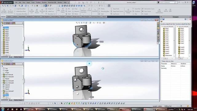197x111 pixels.
Task: Select the Mounting Boss tool
Action: coord(104,11)
